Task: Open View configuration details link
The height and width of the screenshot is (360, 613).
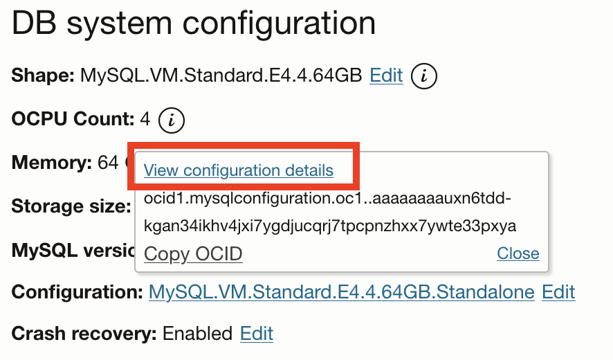Action: point(239,170)
